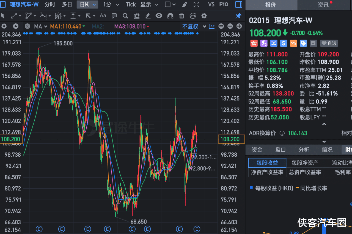The width and height of the screenshot is (352, 234).
Task: Collapse the quote details section
Action: (x=324, y=124)
